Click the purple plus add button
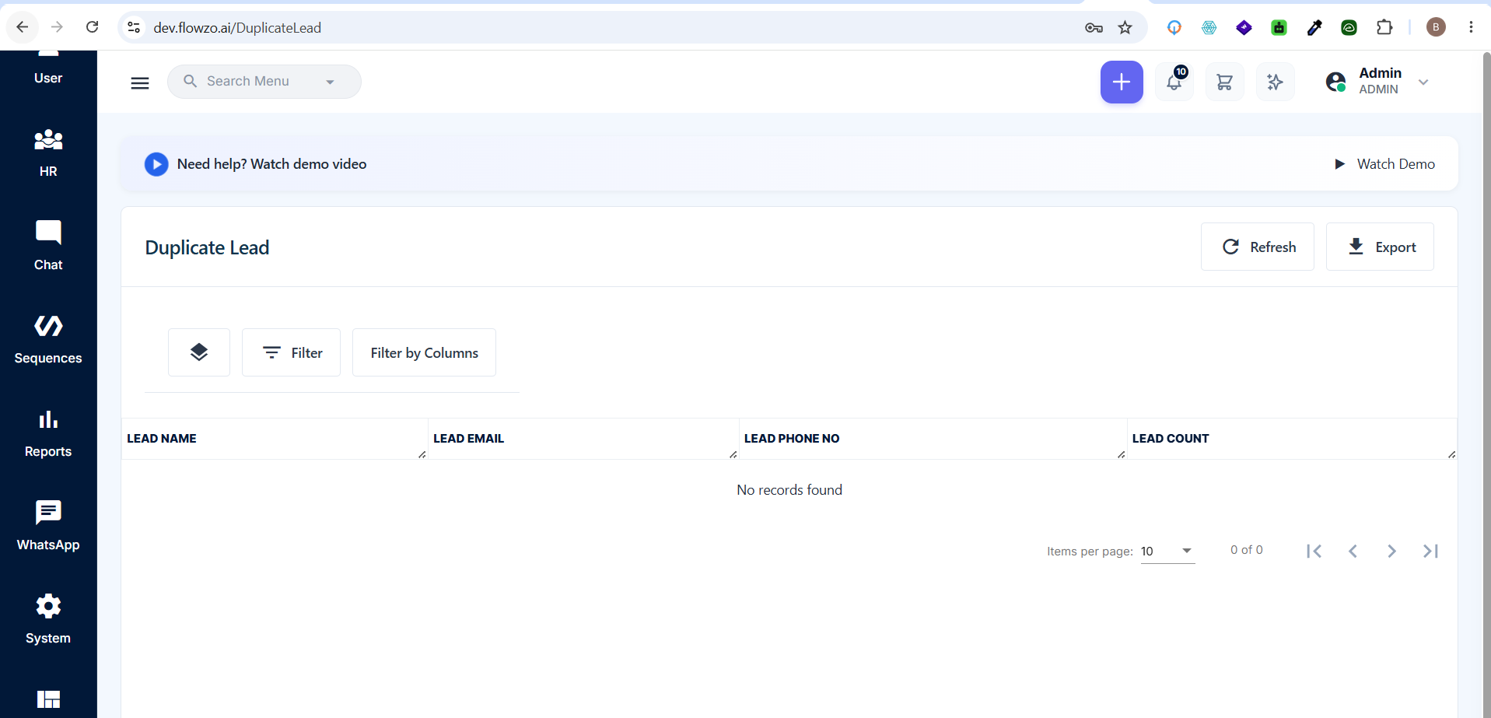 pos(1122,82)
